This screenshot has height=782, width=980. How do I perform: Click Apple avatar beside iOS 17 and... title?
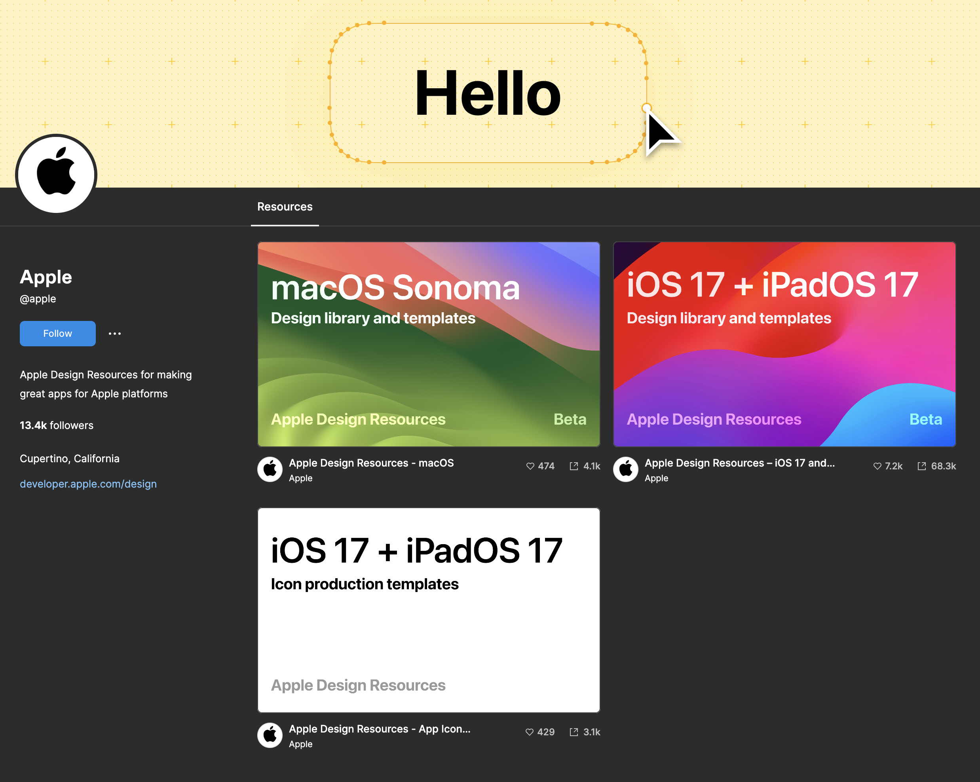point(626,469)
